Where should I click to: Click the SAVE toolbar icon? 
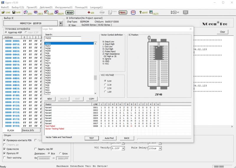point(17,13)
